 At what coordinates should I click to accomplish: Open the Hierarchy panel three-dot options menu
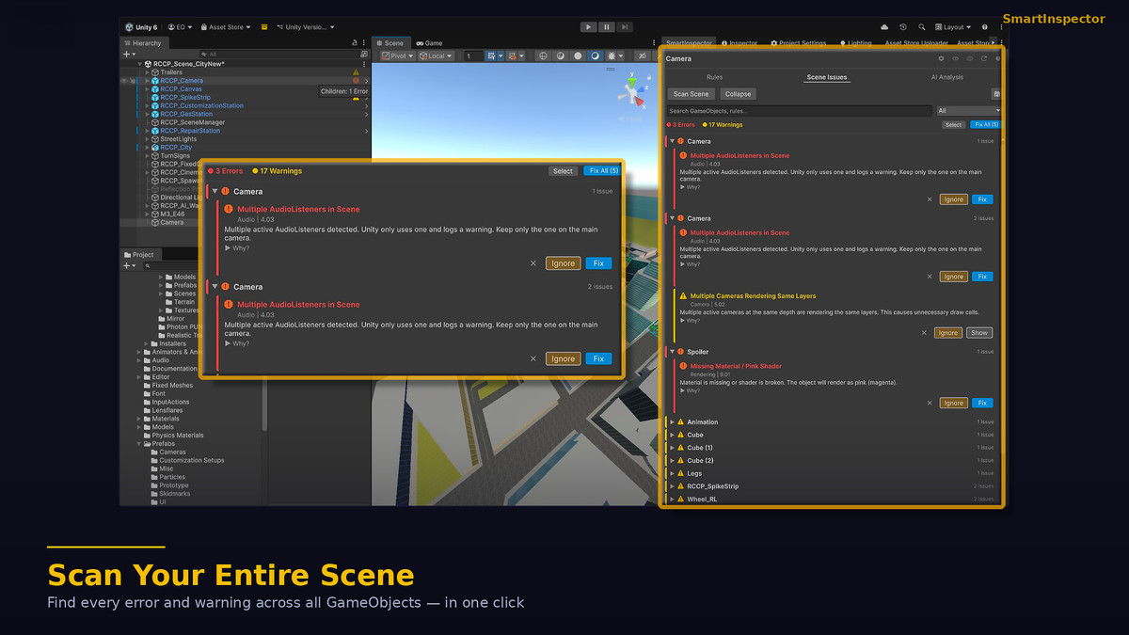364,42
